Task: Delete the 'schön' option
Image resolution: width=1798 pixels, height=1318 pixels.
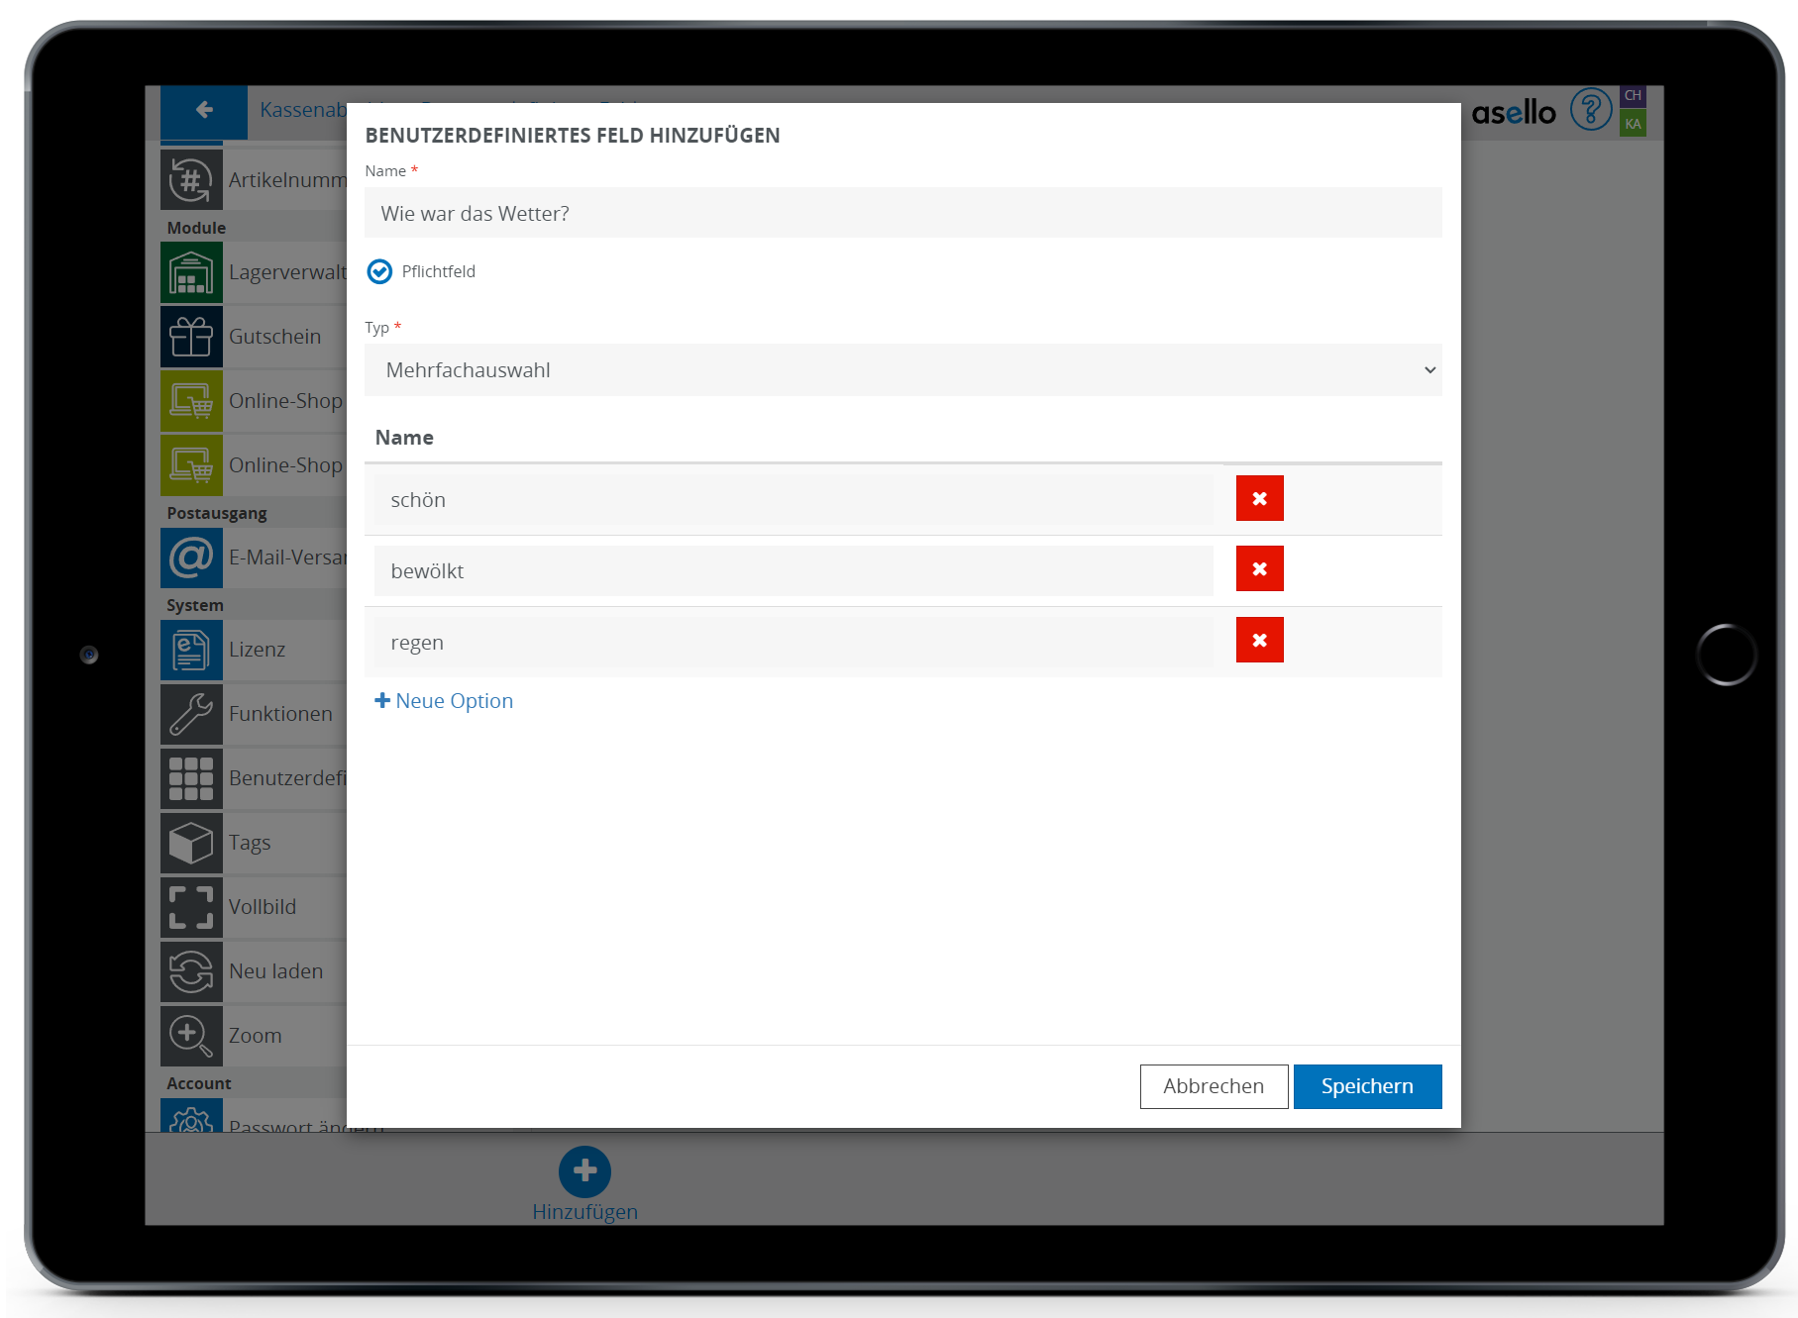Action: (x=1259, y=498)
